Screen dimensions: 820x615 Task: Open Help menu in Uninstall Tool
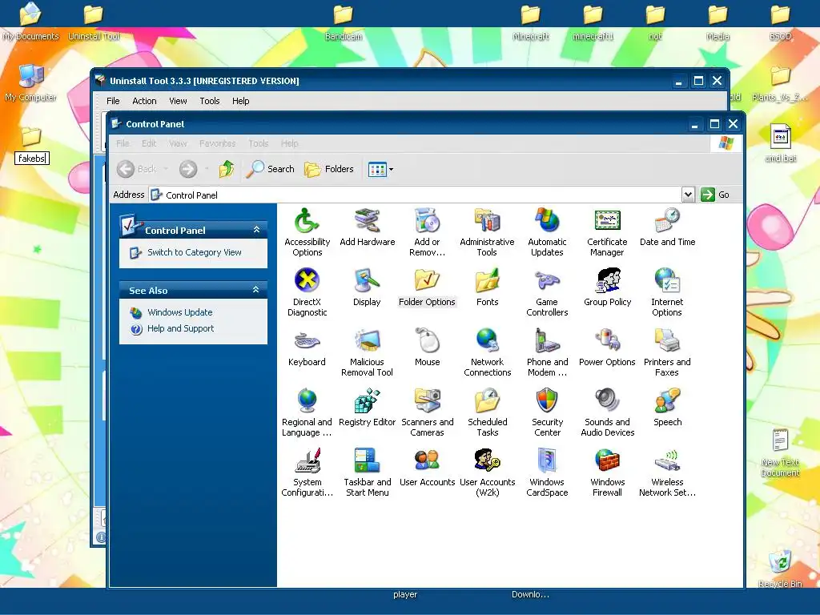point(240,101)
